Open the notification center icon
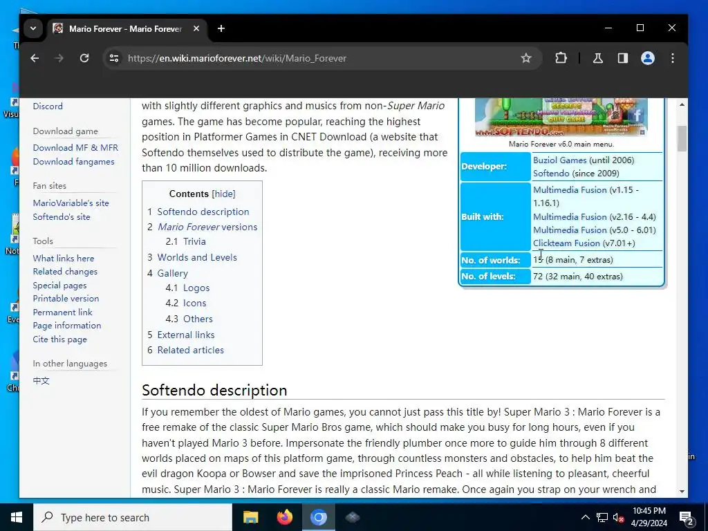 click(686, 518)
